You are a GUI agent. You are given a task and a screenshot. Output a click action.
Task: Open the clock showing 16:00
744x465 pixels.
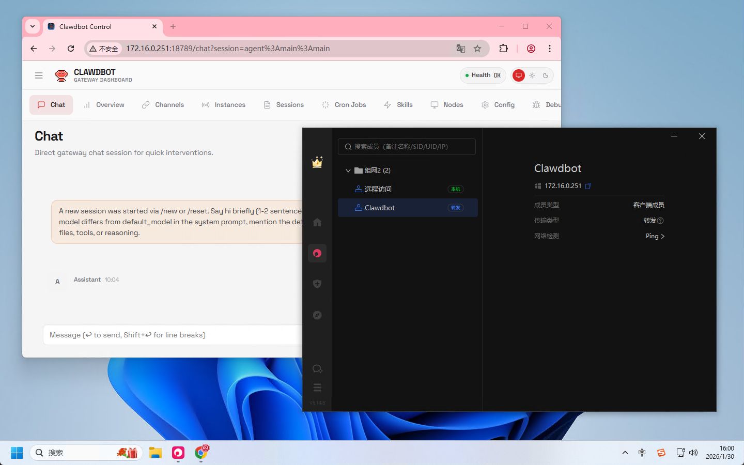click(x=720, y=453)
